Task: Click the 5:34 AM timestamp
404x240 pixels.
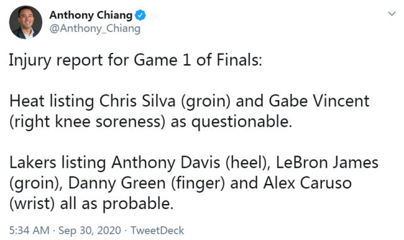Action: tap(29, 231)
